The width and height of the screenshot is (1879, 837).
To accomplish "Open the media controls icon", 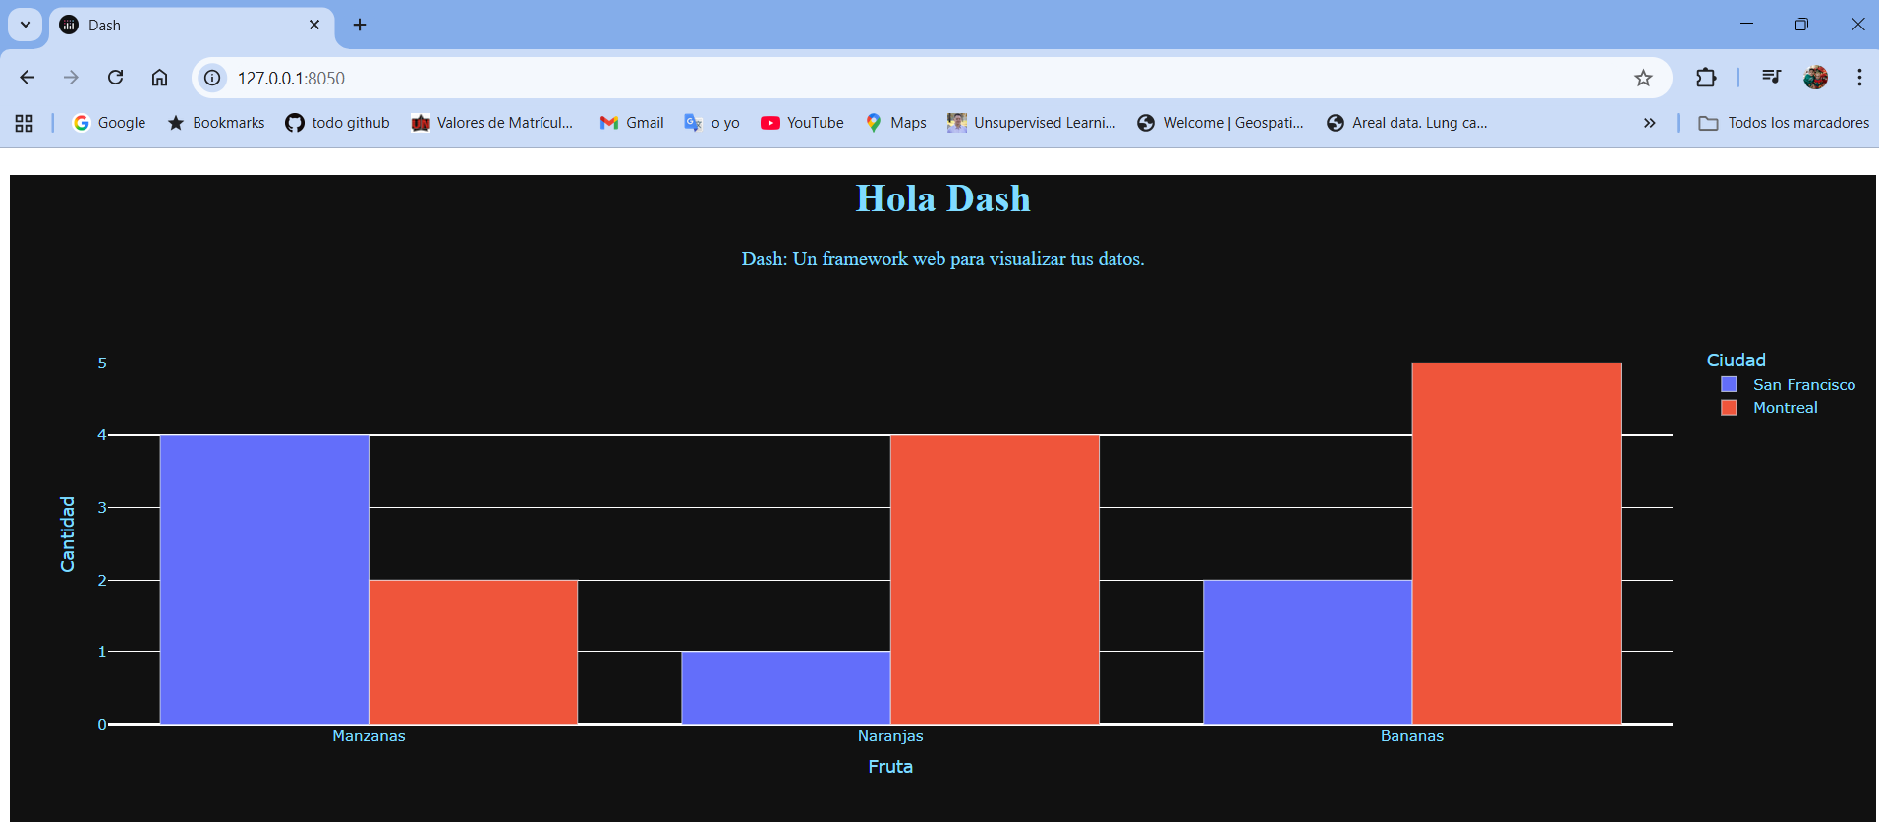I will pyautogui.click(x=1771, y=77).
